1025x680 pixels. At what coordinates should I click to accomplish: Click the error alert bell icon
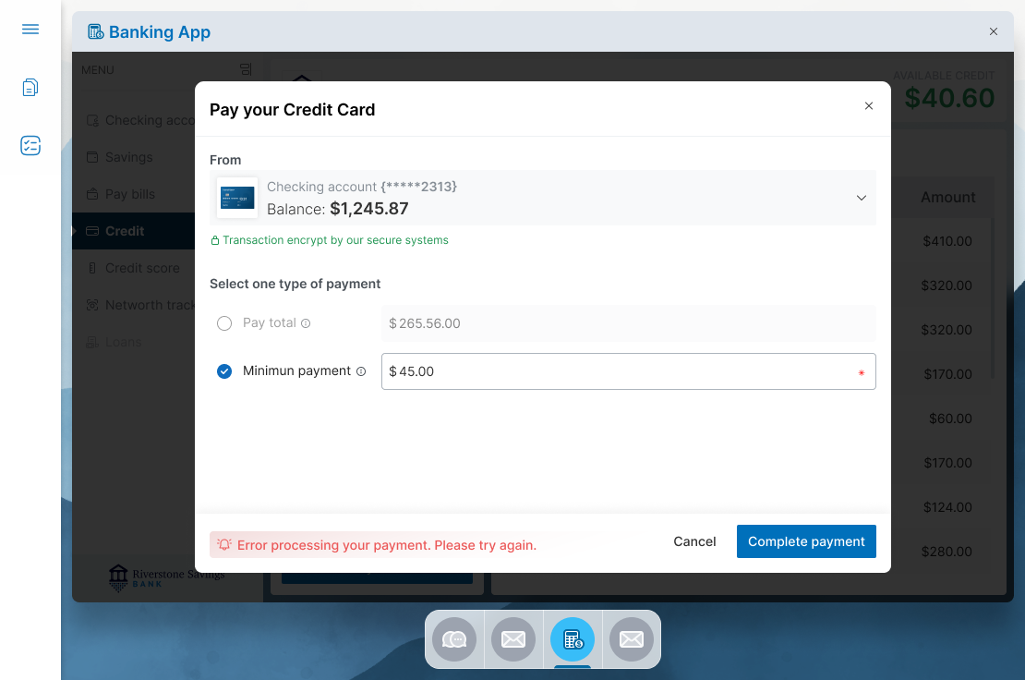point(224,545)
